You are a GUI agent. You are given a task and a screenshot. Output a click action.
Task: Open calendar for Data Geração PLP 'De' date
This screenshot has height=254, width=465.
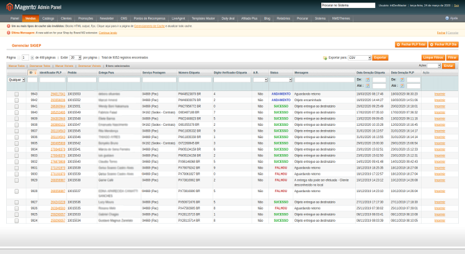point(402,80)
